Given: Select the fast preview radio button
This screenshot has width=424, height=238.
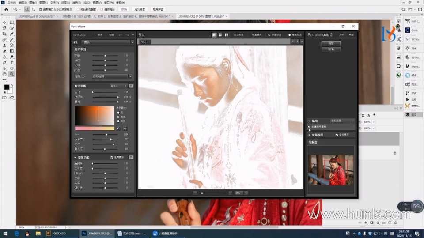Looking at the screenshot, I should tap(269, 35).
